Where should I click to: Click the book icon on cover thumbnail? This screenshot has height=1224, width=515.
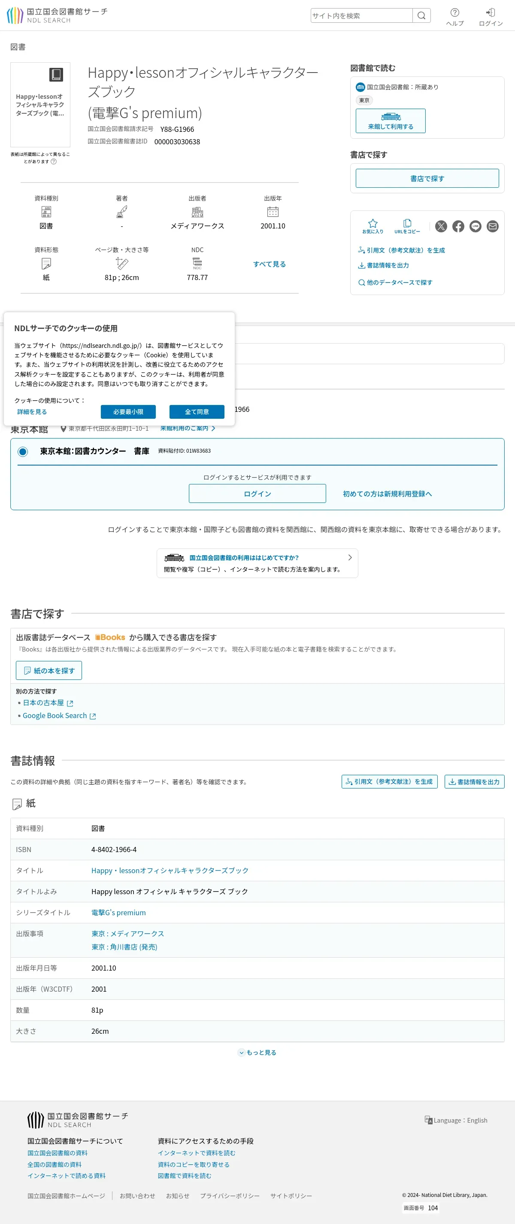[56, 75]
